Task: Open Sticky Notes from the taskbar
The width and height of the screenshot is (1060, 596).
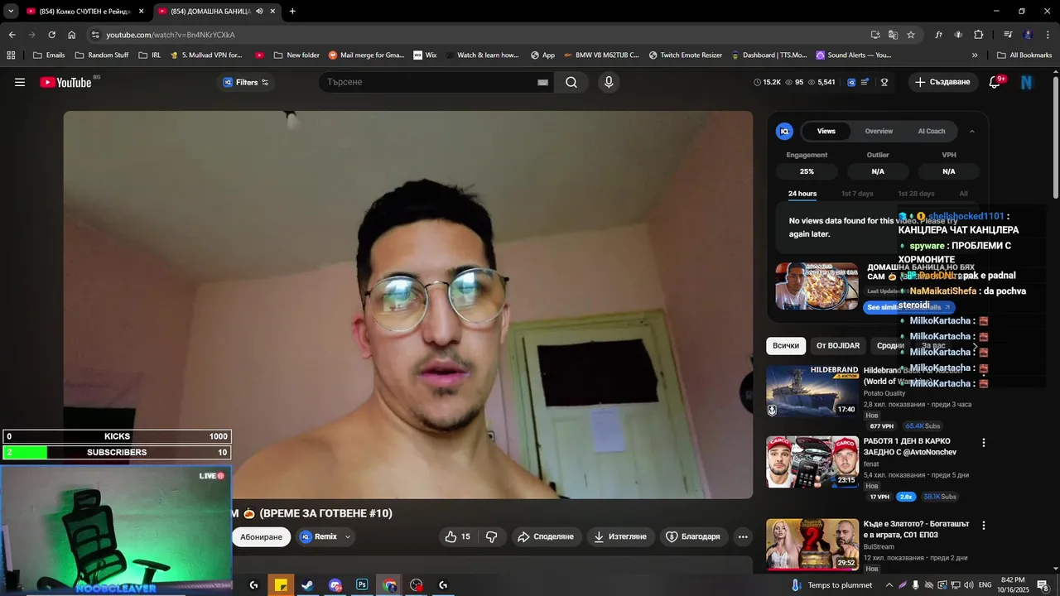Action: [281, 585]
